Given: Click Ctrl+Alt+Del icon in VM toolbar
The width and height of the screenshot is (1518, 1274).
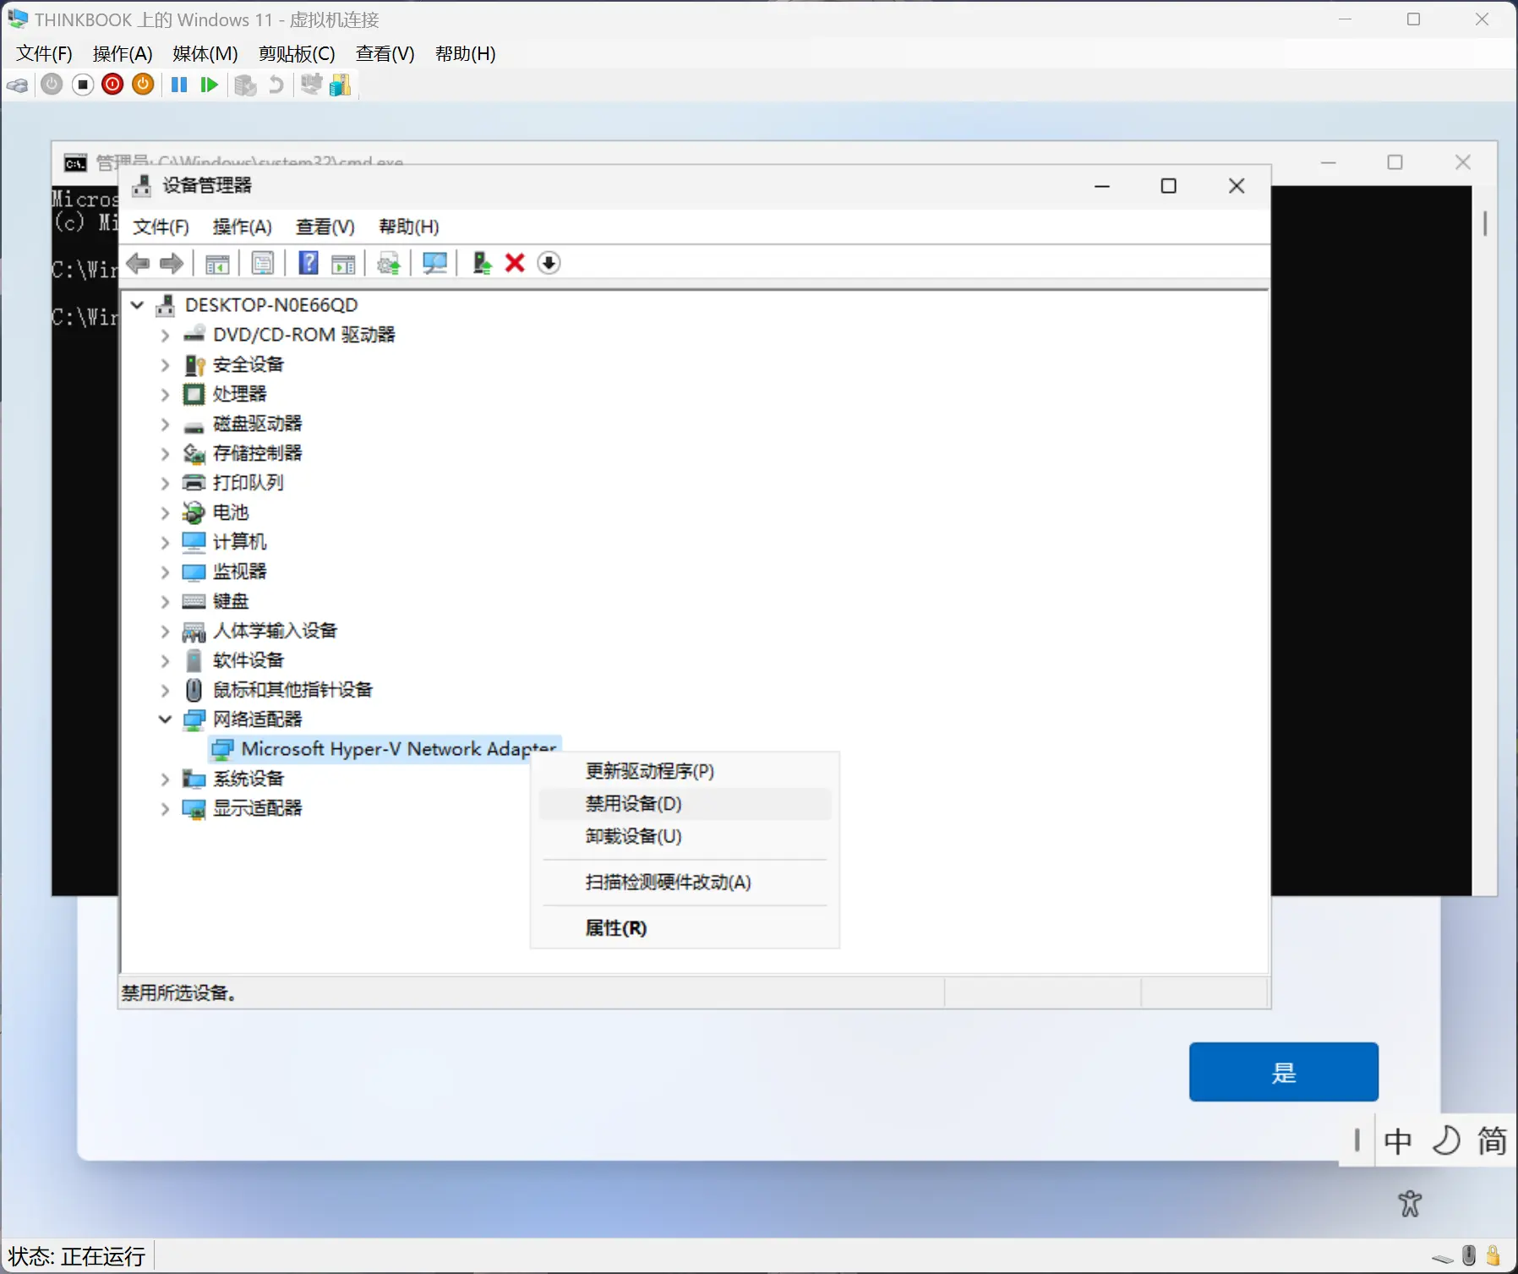Looking at the screenshot, I should pyautogui.click(x=18, y=85).
